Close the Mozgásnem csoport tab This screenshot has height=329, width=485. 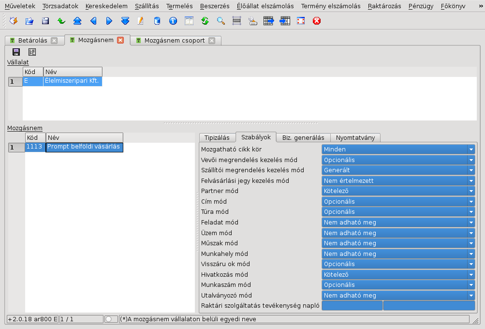coord(212,41)
